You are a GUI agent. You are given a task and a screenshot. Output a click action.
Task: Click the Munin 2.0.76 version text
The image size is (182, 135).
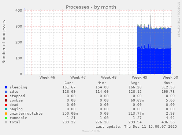(91, 131)
